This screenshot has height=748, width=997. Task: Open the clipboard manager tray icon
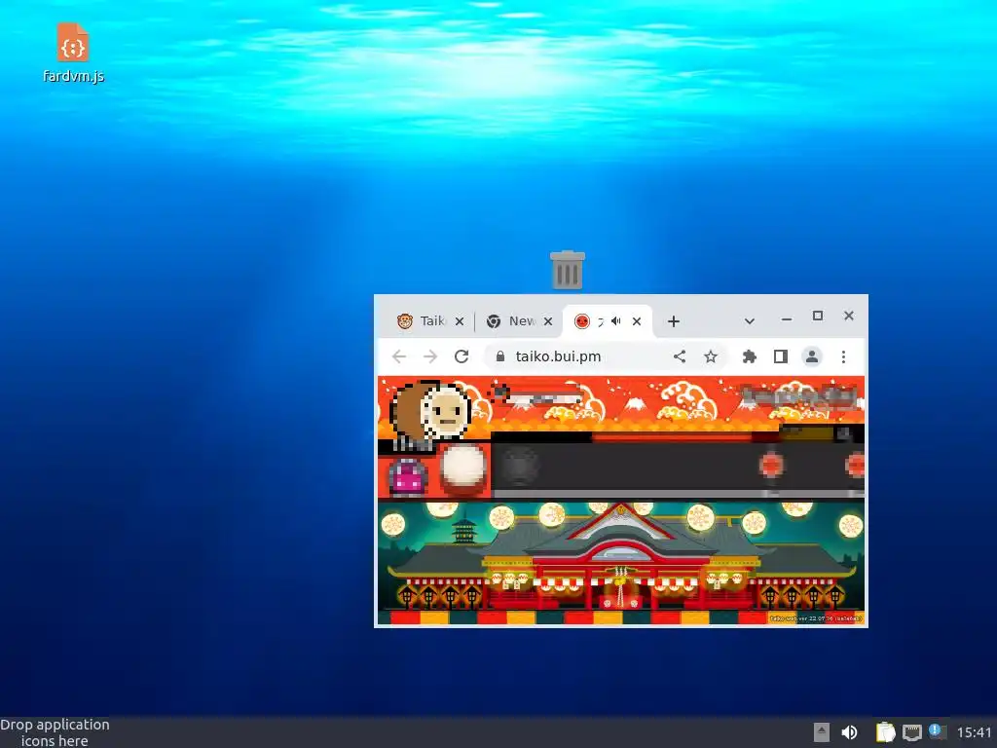(885, 732)
